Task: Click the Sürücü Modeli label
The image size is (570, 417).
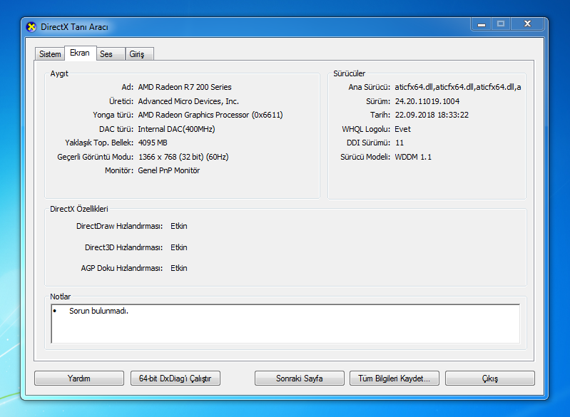Action: click(365, 157)
